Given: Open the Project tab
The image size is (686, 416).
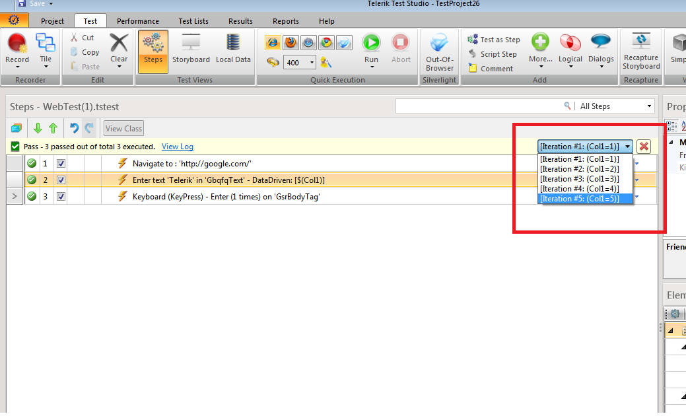Looking at the screenshot, I should pos(52,21).
